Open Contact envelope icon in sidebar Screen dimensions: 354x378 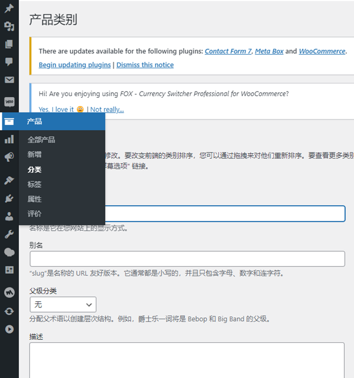tap(9, 80)
